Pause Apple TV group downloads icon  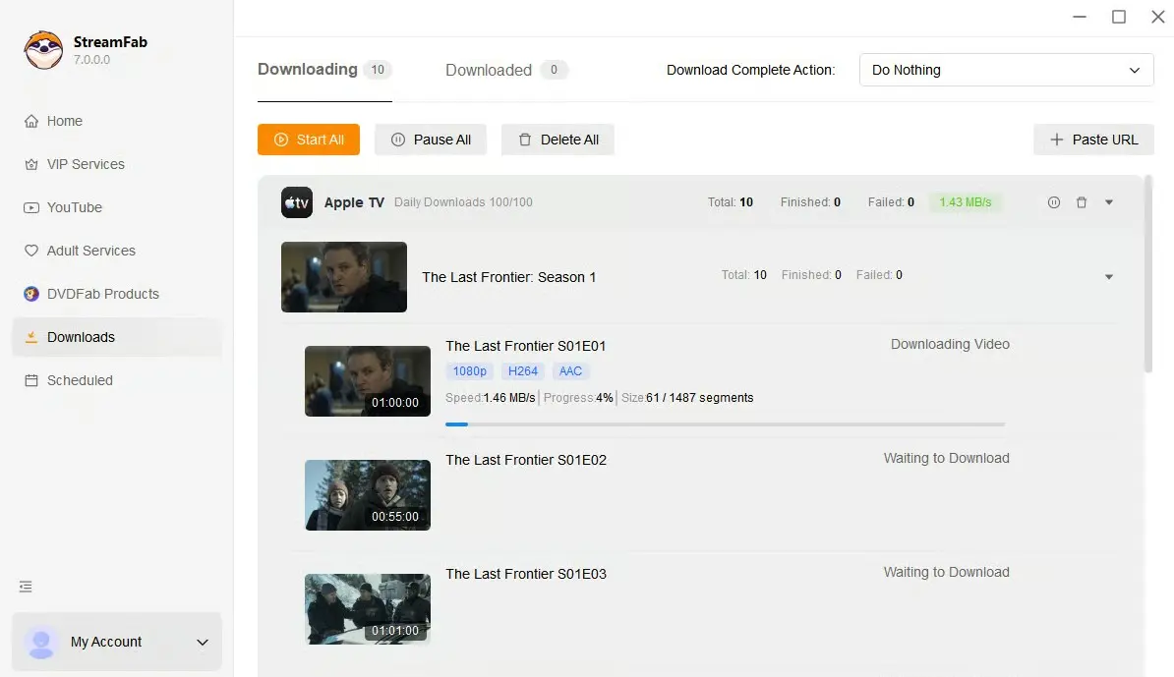pyautogui.click(x=1053, y=202)
